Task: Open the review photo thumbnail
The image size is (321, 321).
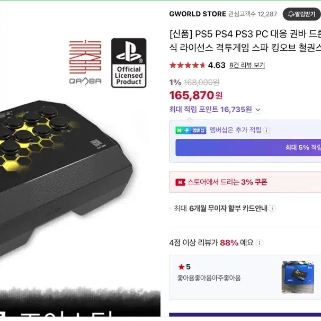Action: point(298,277)
